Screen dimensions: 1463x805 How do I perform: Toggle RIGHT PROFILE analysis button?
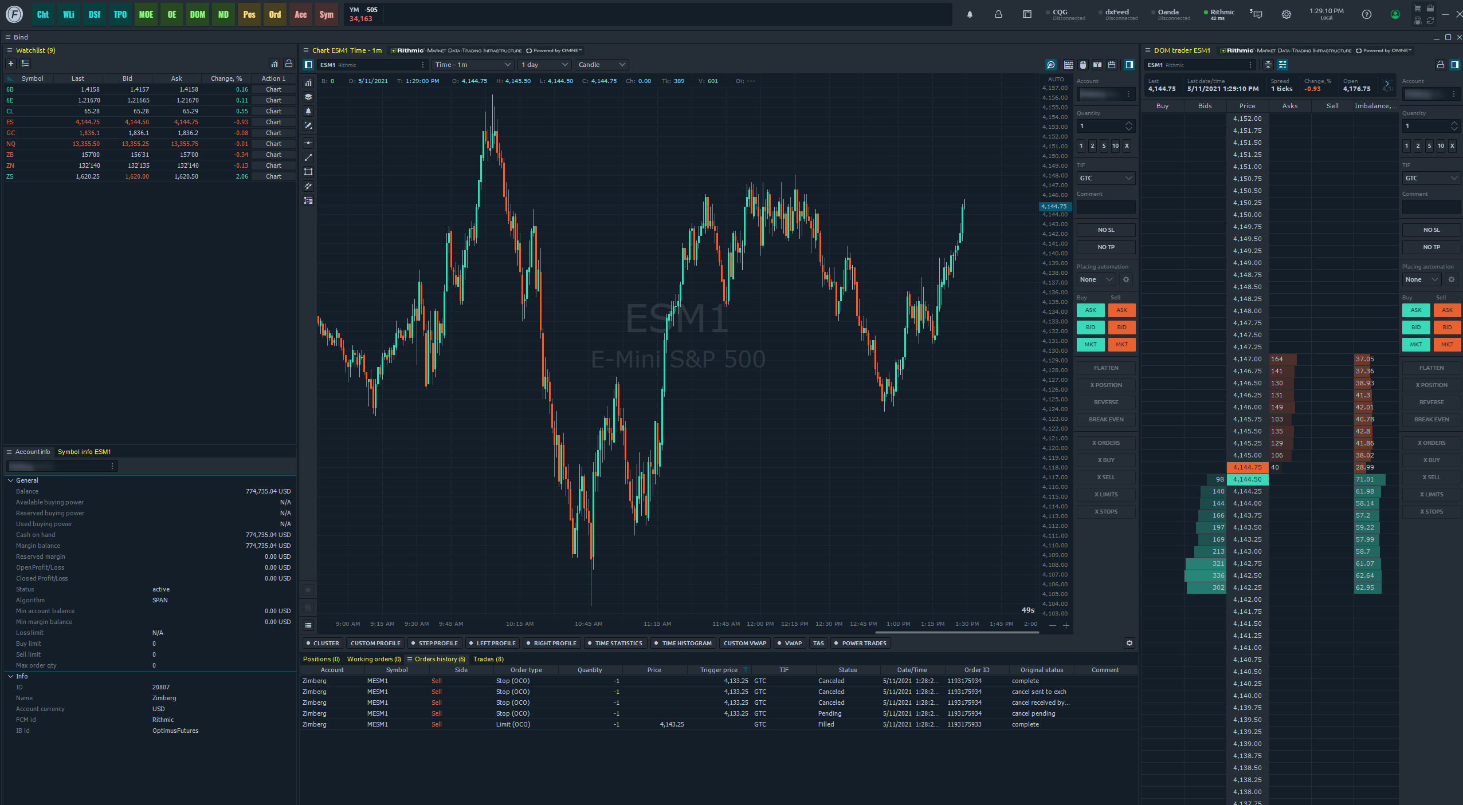551,643
